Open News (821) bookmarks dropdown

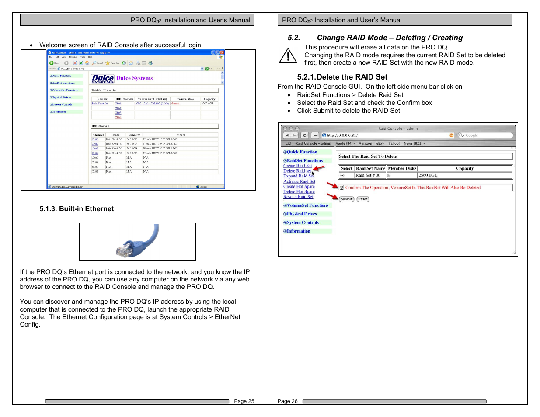tap(415, 143)
